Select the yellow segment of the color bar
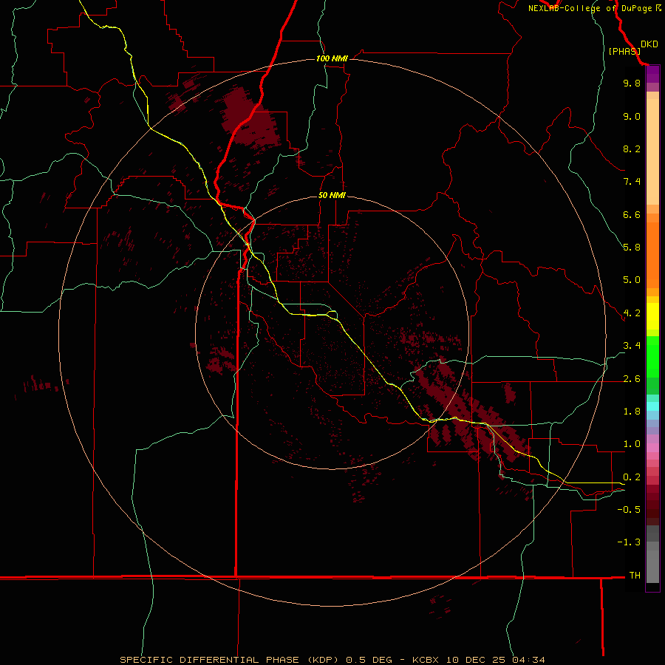The image size is (665, 665). tap(652, 316)
